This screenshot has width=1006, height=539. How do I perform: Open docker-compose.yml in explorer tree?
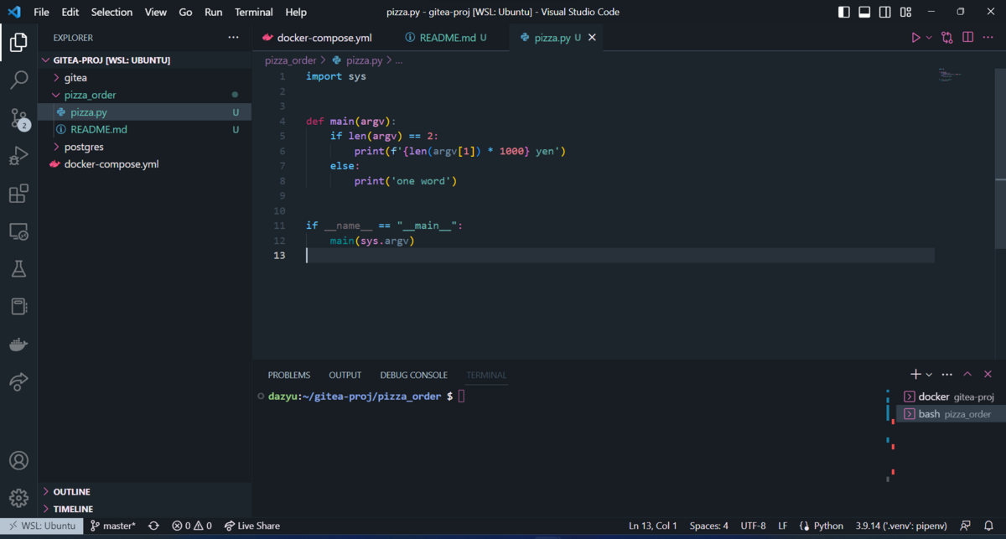(111, 164)
